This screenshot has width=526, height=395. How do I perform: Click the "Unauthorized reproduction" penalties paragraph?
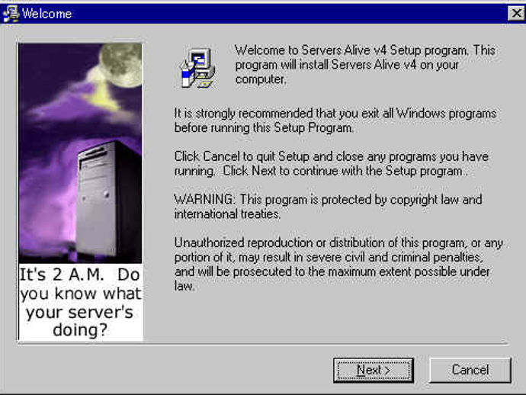click(338, 264)
